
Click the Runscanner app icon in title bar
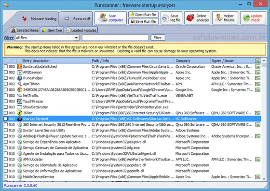tap(6, 5)
